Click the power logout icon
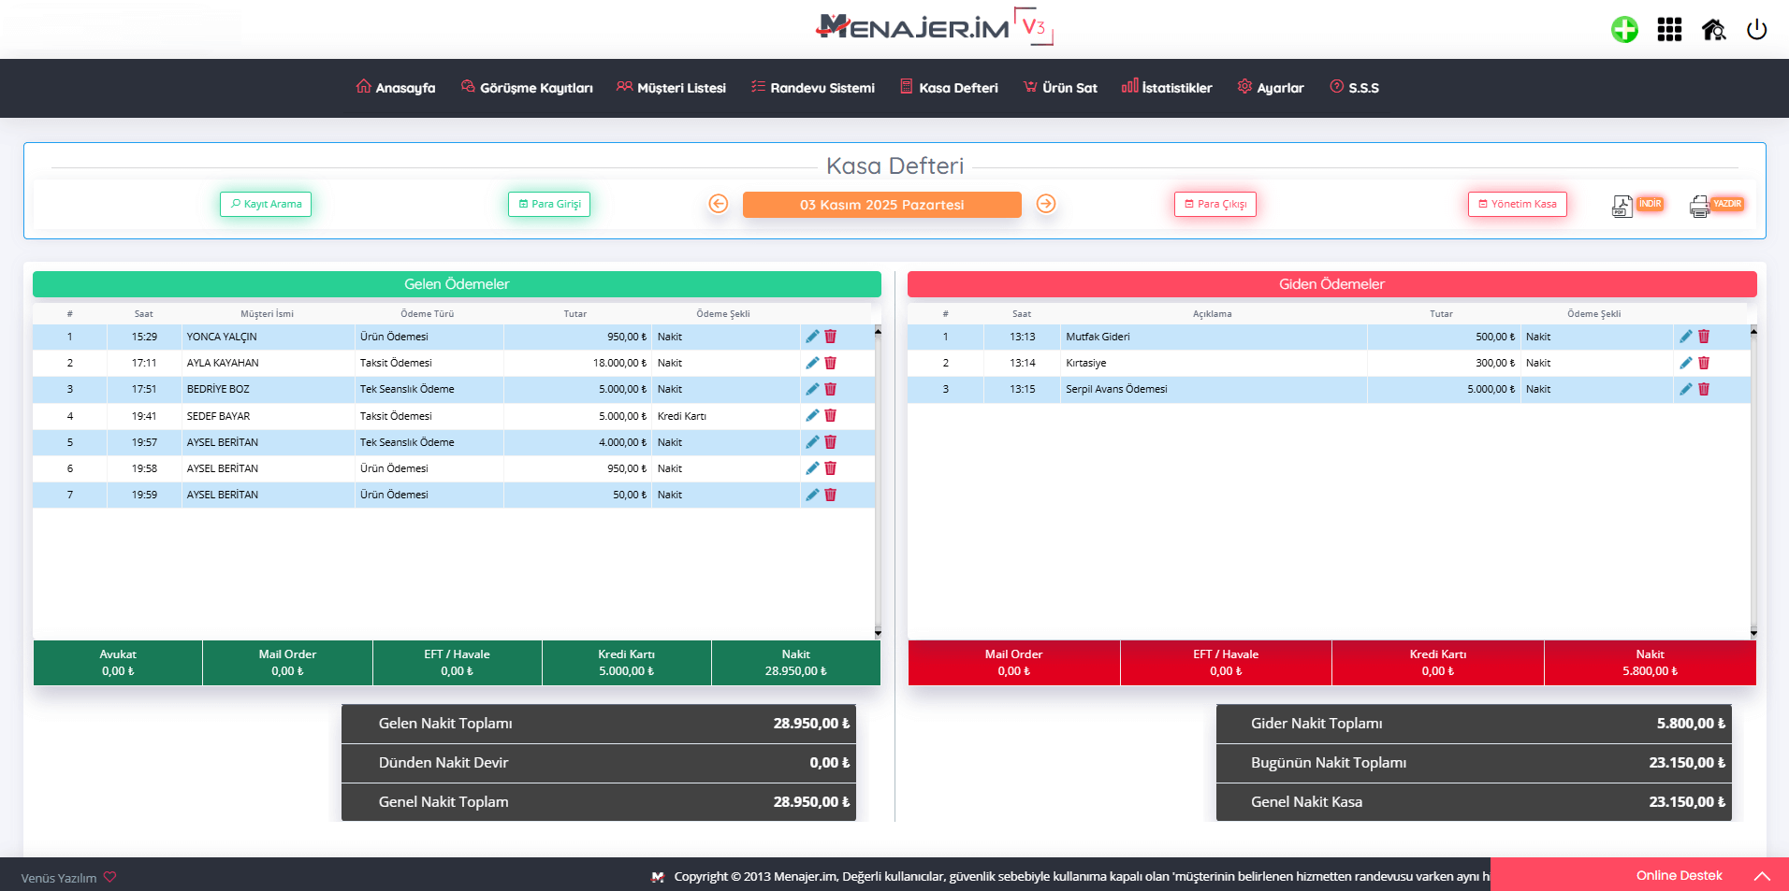 1756,30
